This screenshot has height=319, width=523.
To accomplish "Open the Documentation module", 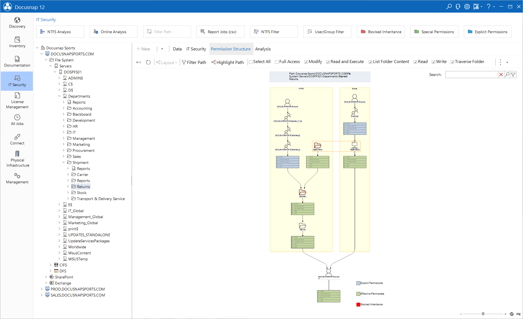I will 17,62.
